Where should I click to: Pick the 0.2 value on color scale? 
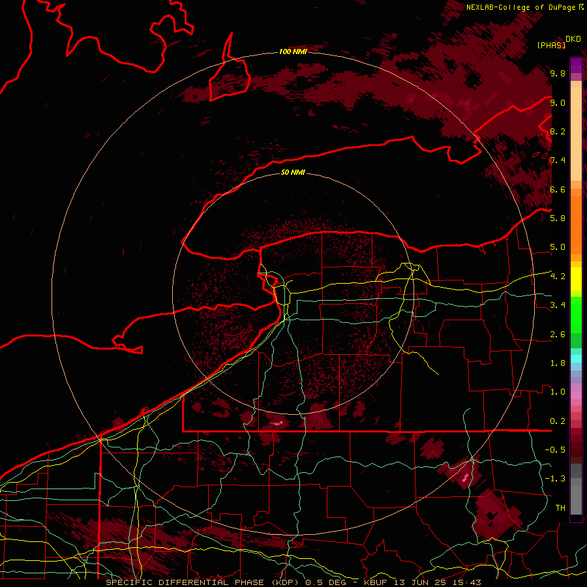(x=558, y=421)
